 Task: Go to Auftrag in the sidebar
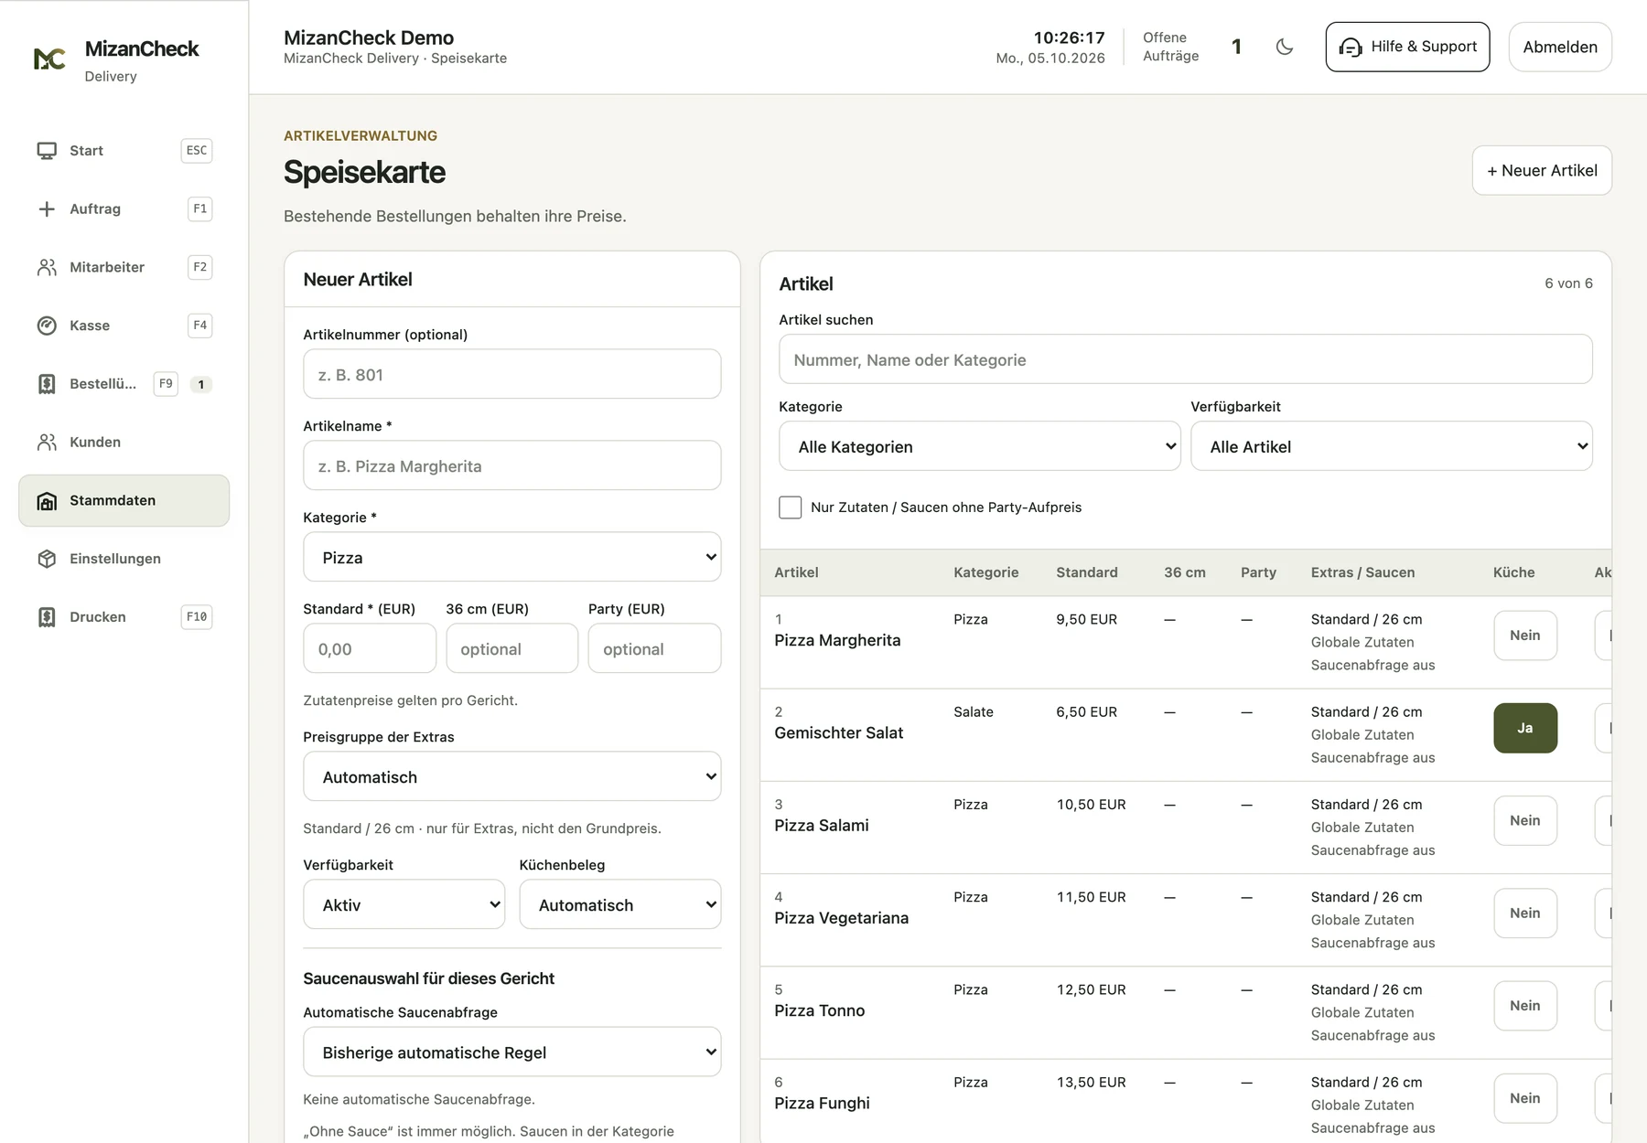[x=124, y=209]
